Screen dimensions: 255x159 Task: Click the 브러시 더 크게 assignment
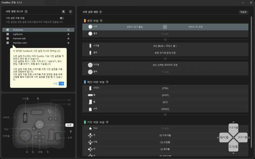click(x=195, y=27)
